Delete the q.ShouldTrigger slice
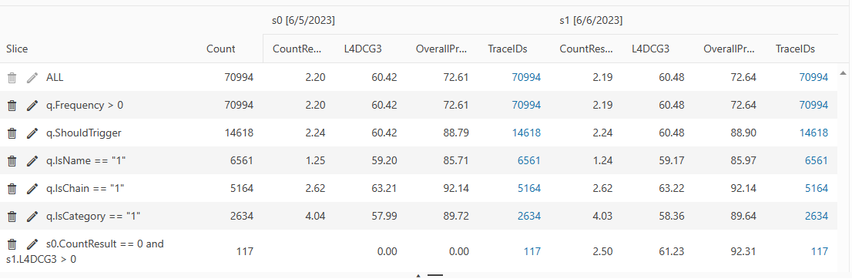 [12, 133]
